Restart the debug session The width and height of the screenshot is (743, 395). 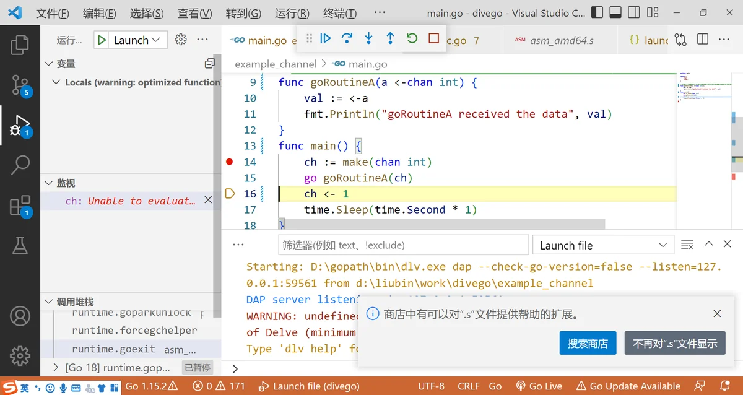(x=412, y=38)
